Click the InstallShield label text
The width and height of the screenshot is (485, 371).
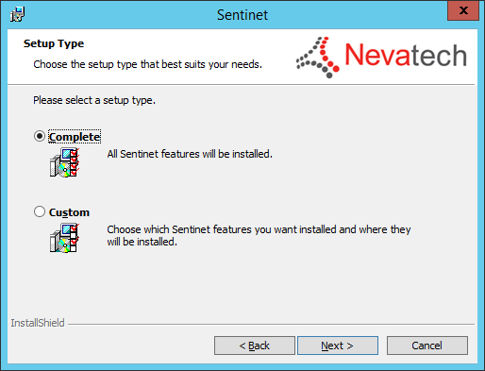pos(38,323)
